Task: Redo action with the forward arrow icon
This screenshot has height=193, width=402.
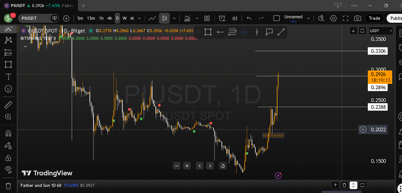Action: pos(262,18)
